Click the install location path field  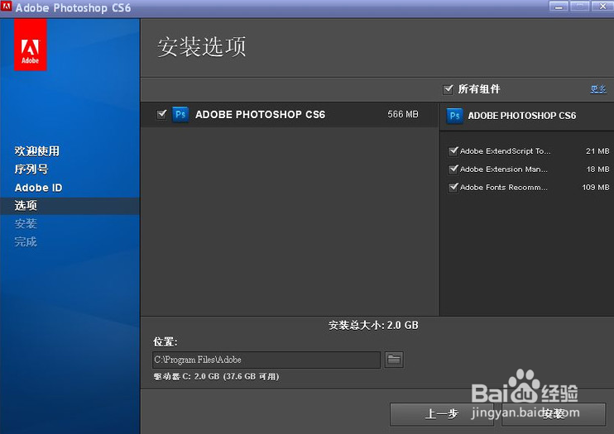pos(266,360)
